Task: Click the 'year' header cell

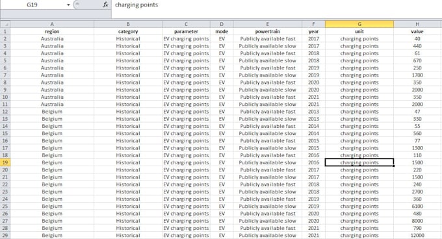Action: 313,32
